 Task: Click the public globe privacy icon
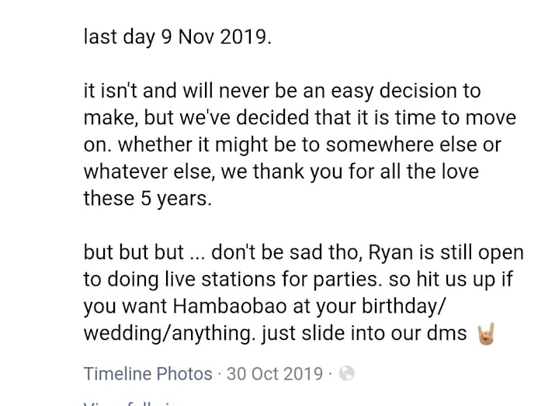(x=347, y=373)
